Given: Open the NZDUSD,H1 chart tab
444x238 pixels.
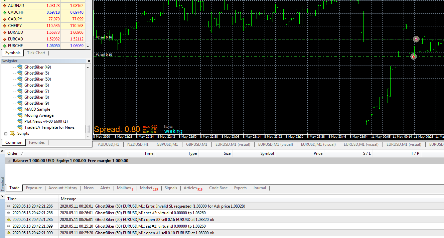Looking at the screenshot, I should [138, 144].
